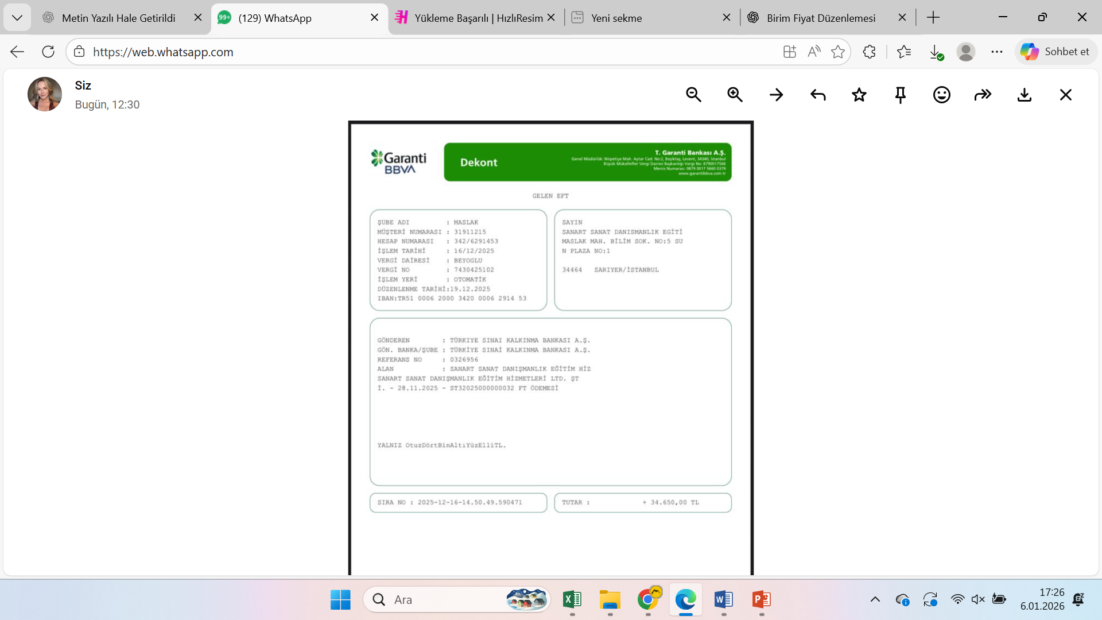Viewport: 1102px width, 620px height.
Task: Close the WhatsApp image viewer
Action: (1066, 95)
